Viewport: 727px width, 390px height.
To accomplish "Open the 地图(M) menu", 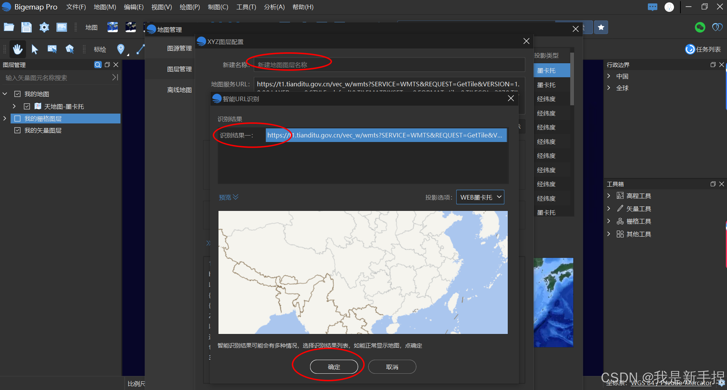I will (x=105, y=7).
